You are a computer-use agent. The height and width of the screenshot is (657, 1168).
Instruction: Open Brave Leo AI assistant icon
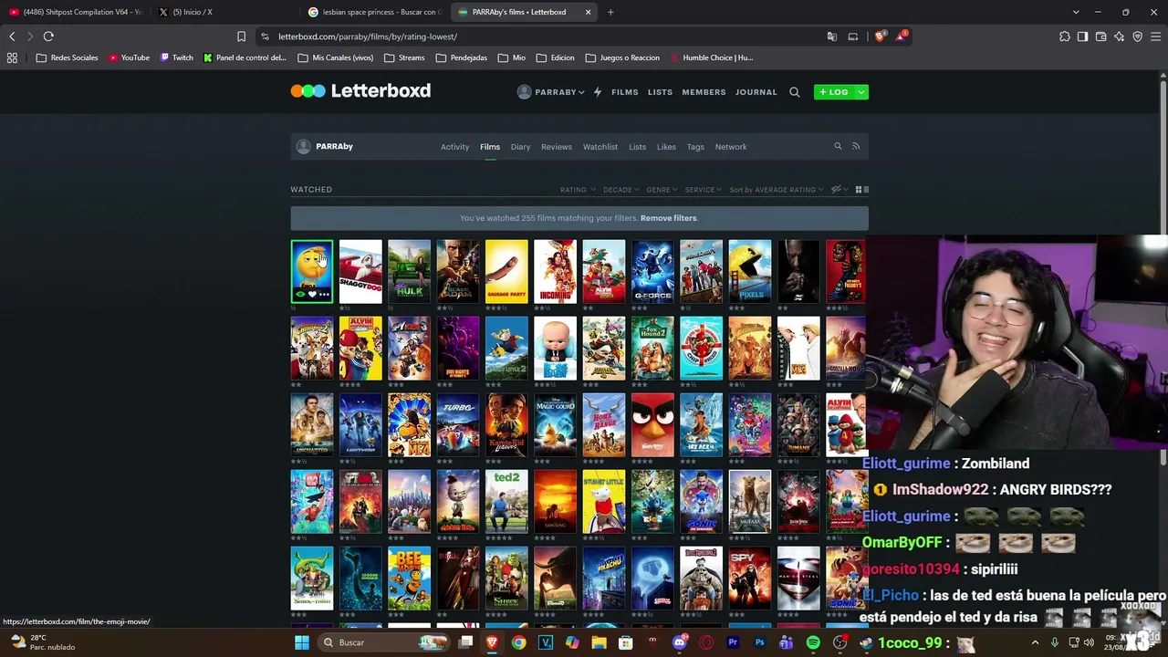point(1119,36)
